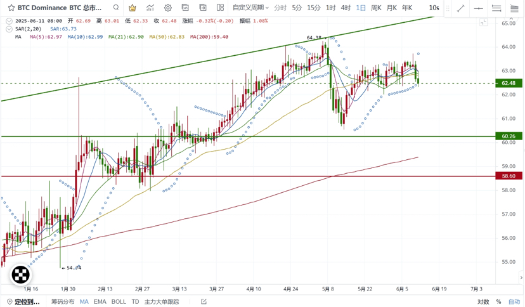Enable 对数 log scale
The width and height of the screenshot is (525, 307).
[483, 302]
